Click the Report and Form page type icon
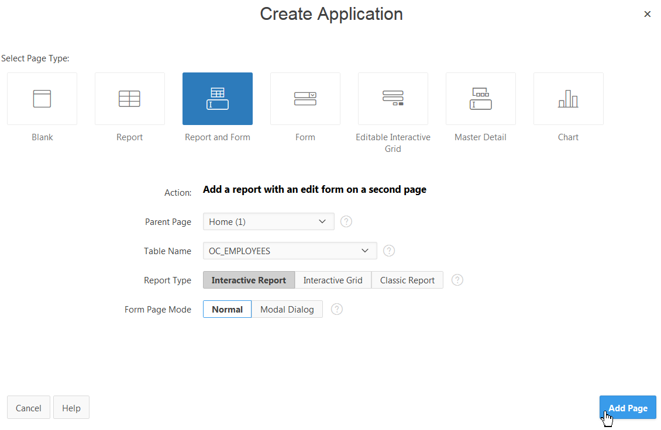Image resolution: width=661 pixels, height=430 pixels. (217, 98)
